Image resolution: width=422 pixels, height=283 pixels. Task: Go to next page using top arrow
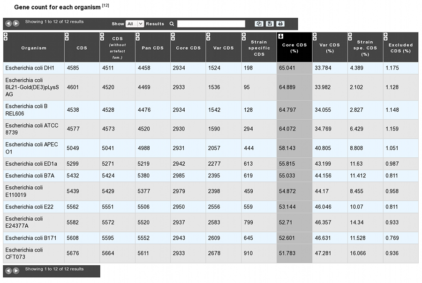(x=16, y=23)
